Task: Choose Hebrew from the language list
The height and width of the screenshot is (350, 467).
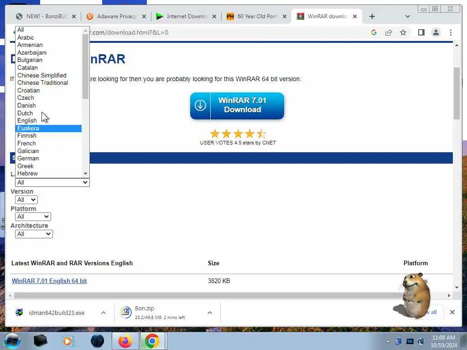Action: (x=48, y=174)
